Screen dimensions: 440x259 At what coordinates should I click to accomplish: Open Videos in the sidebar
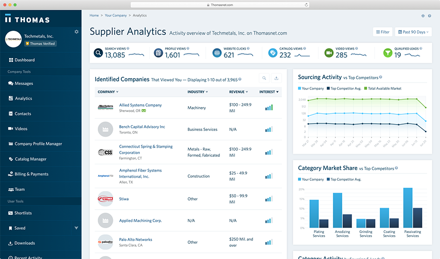(x=41, y=129)
